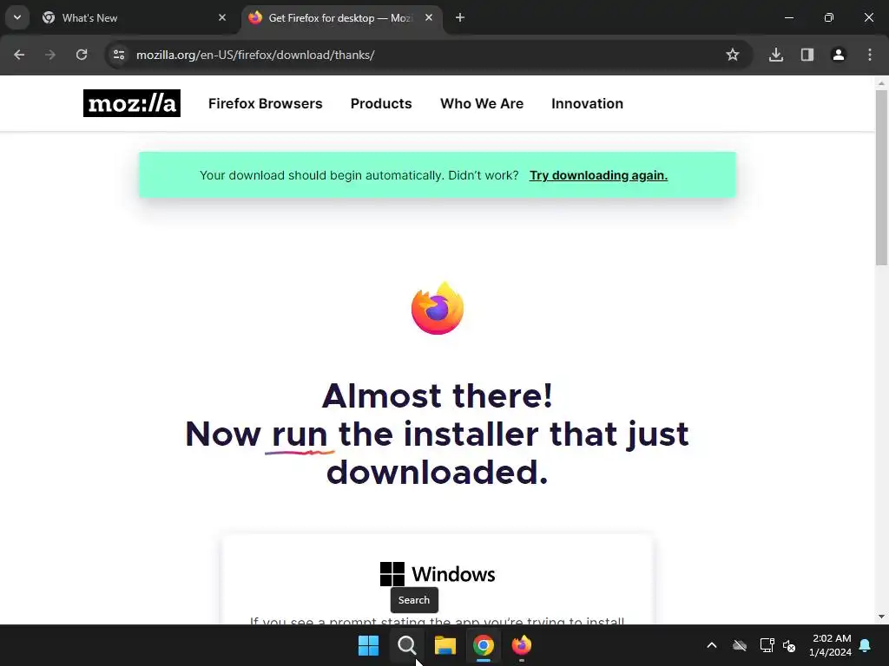Open the Chrome profile icon
The image size is (889, 666).
(x=839, y=55)
